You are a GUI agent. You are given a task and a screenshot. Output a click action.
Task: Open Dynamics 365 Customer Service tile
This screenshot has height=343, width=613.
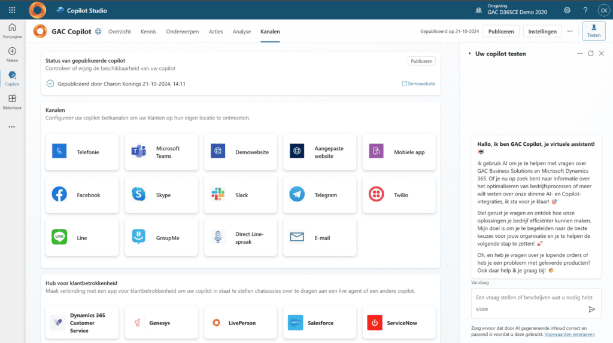coord(82,323)
